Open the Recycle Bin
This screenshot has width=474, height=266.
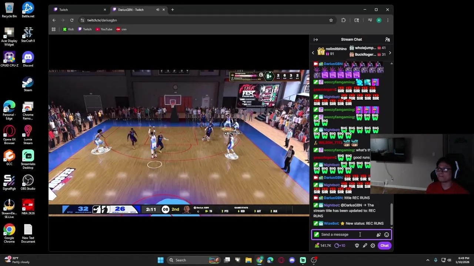tap(9, 10)
